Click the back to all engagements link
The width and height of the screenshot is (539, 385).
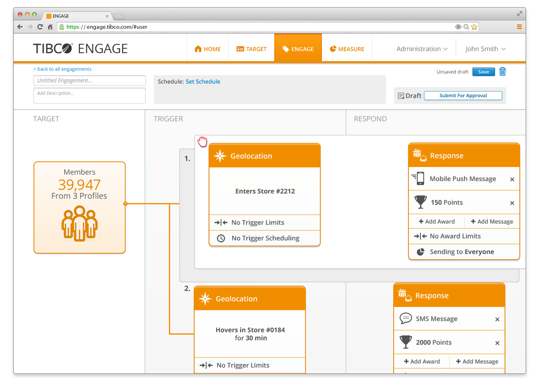63,69
